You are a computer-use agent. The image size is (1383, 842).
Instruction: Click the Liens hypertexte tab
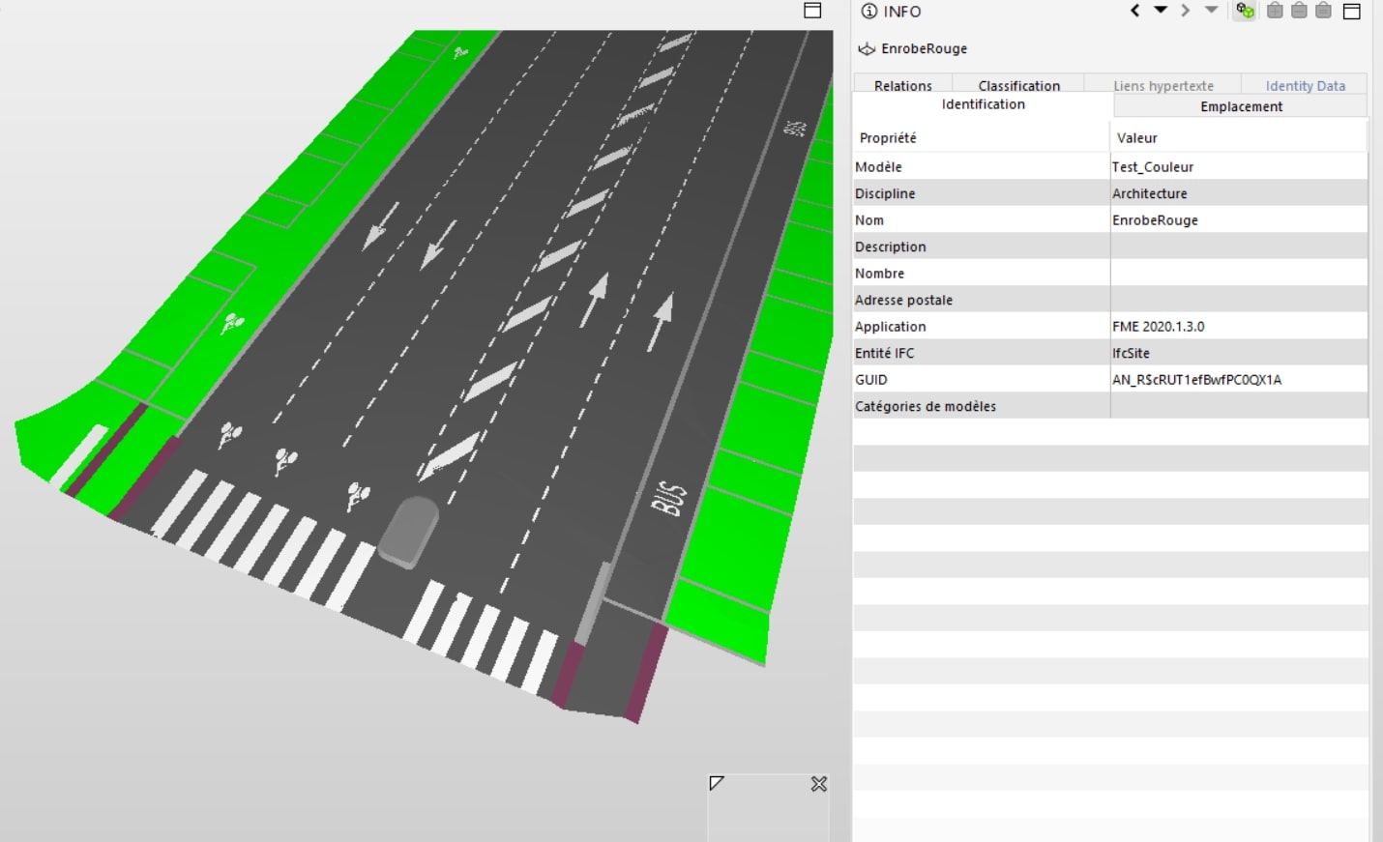tap(1162, 85)
